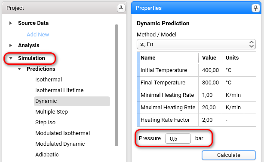Click the Project panel vertical scrollbar
The image size is (264, 162).
pyautogui.click(x=117, y=85)
